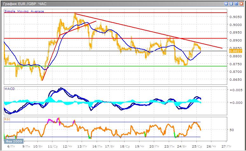Image resolution: width=246 pixels, height=151 pixels.
Task: Click the chart title График EUR/GBP ЧАС
Action: click(x=24, y=4)
